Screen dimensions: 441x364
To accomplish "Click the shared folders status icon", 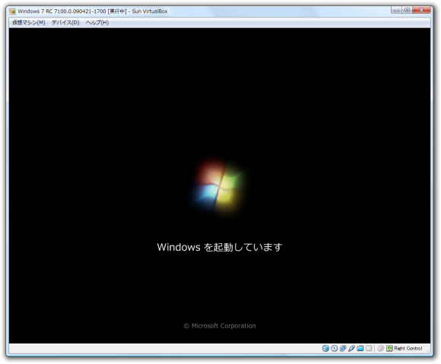I will click(x=360, y=349).
